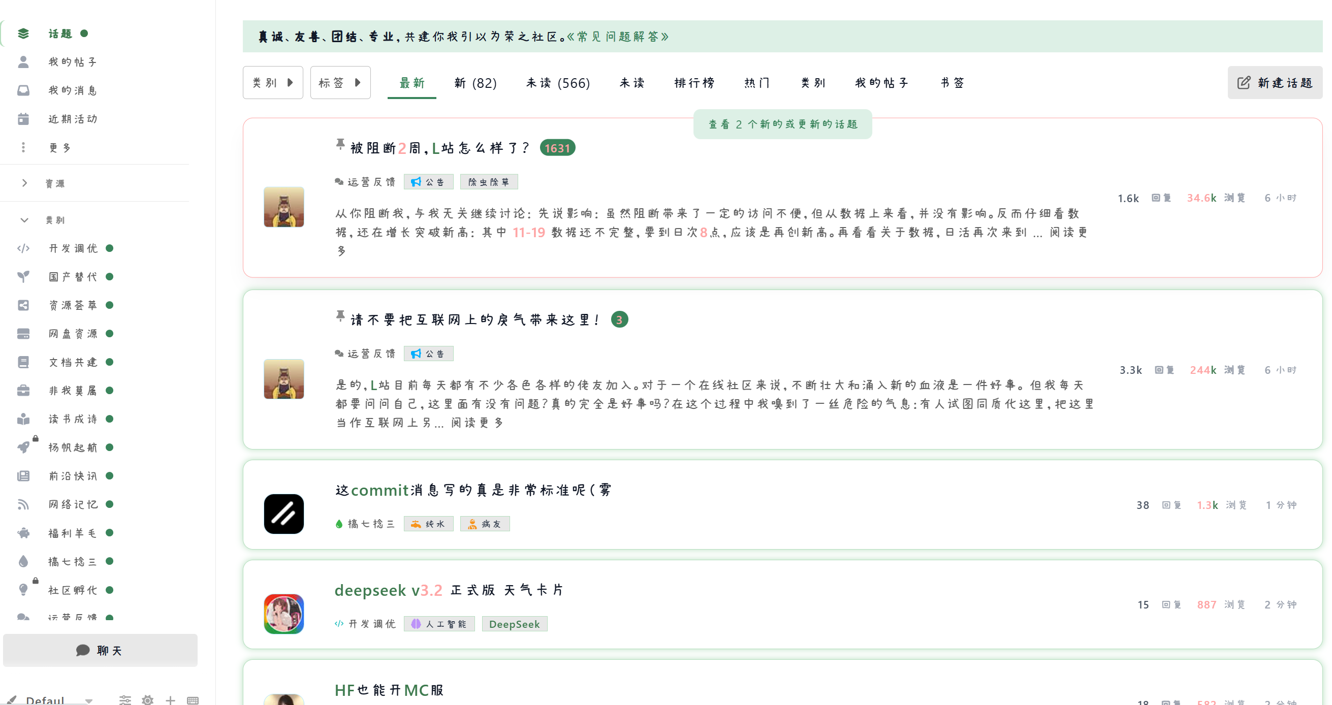1332x705 pixels.
Task: Open 近期活动 calendar in sidebar
Action: pos(72,119)
